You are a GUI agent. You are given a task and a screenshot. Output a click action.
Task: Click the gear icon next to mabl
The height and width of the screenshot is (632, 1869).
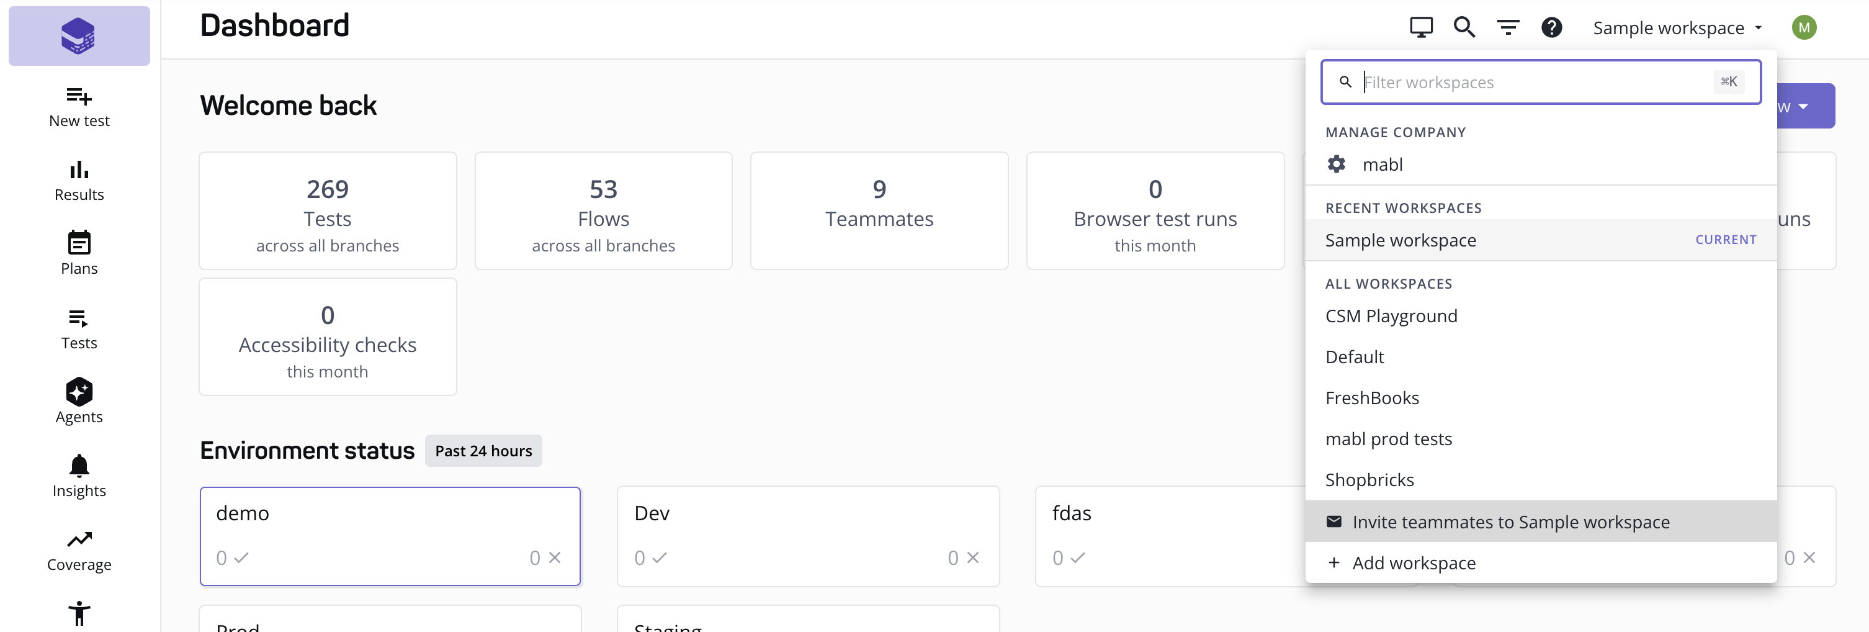point(1336,164)
